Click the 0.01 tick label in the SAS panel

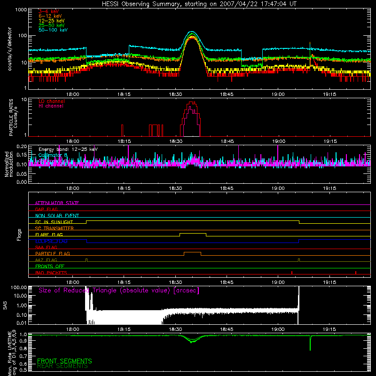[22, 323]
